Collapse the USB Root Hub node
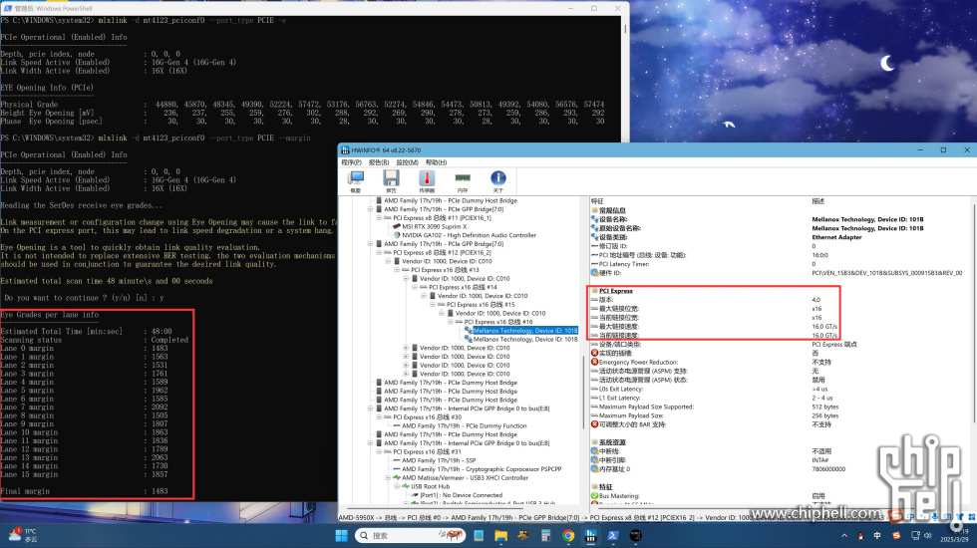 (x=397, y=486)
